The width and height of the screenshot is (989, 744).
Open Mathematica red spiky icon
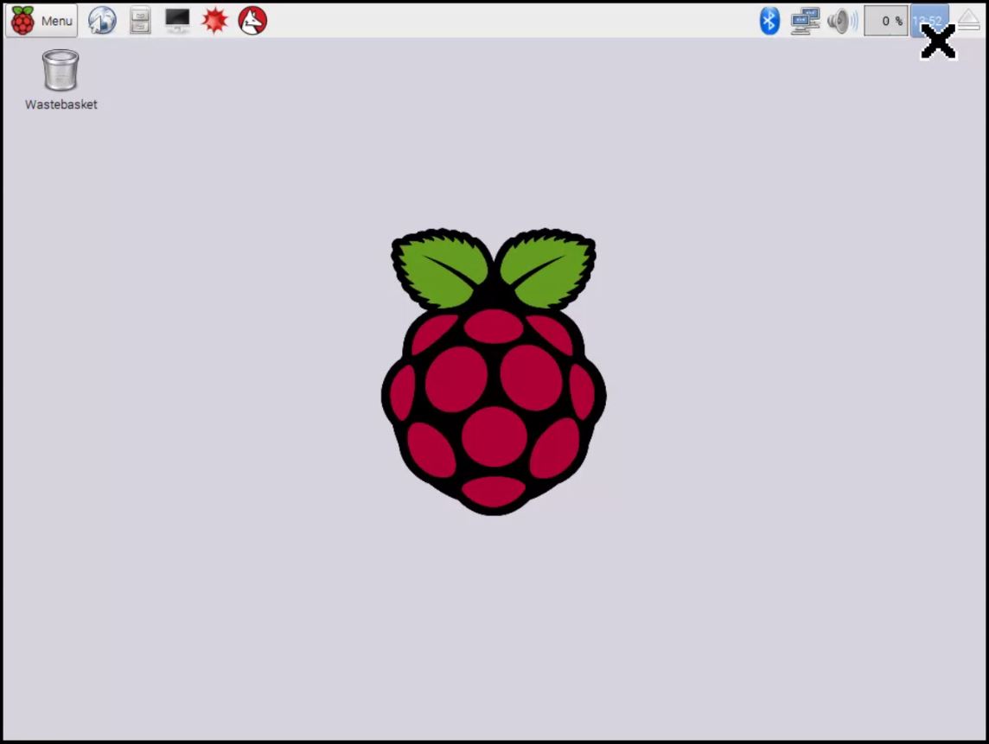tap(214, 21)
